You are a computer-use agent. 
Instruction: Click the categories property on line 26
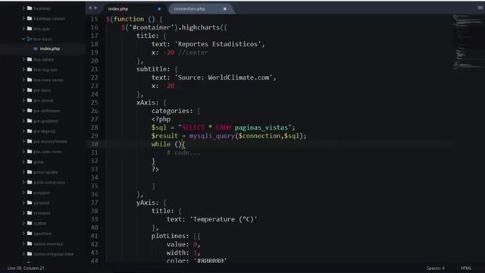click(x=172, y=111)
